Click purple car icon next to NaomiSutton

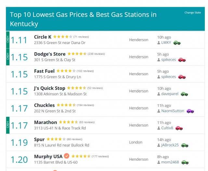pos(190,111)
